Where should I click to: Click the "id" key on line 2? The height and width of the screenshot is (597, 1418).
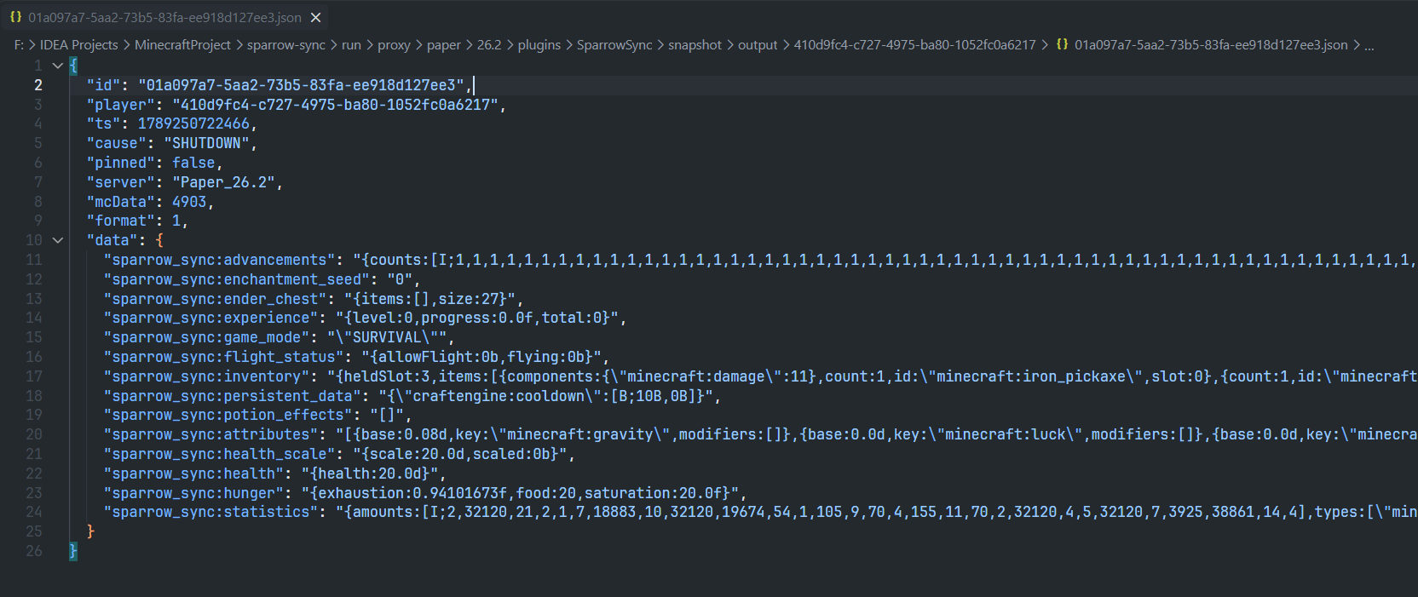point(103,85)
